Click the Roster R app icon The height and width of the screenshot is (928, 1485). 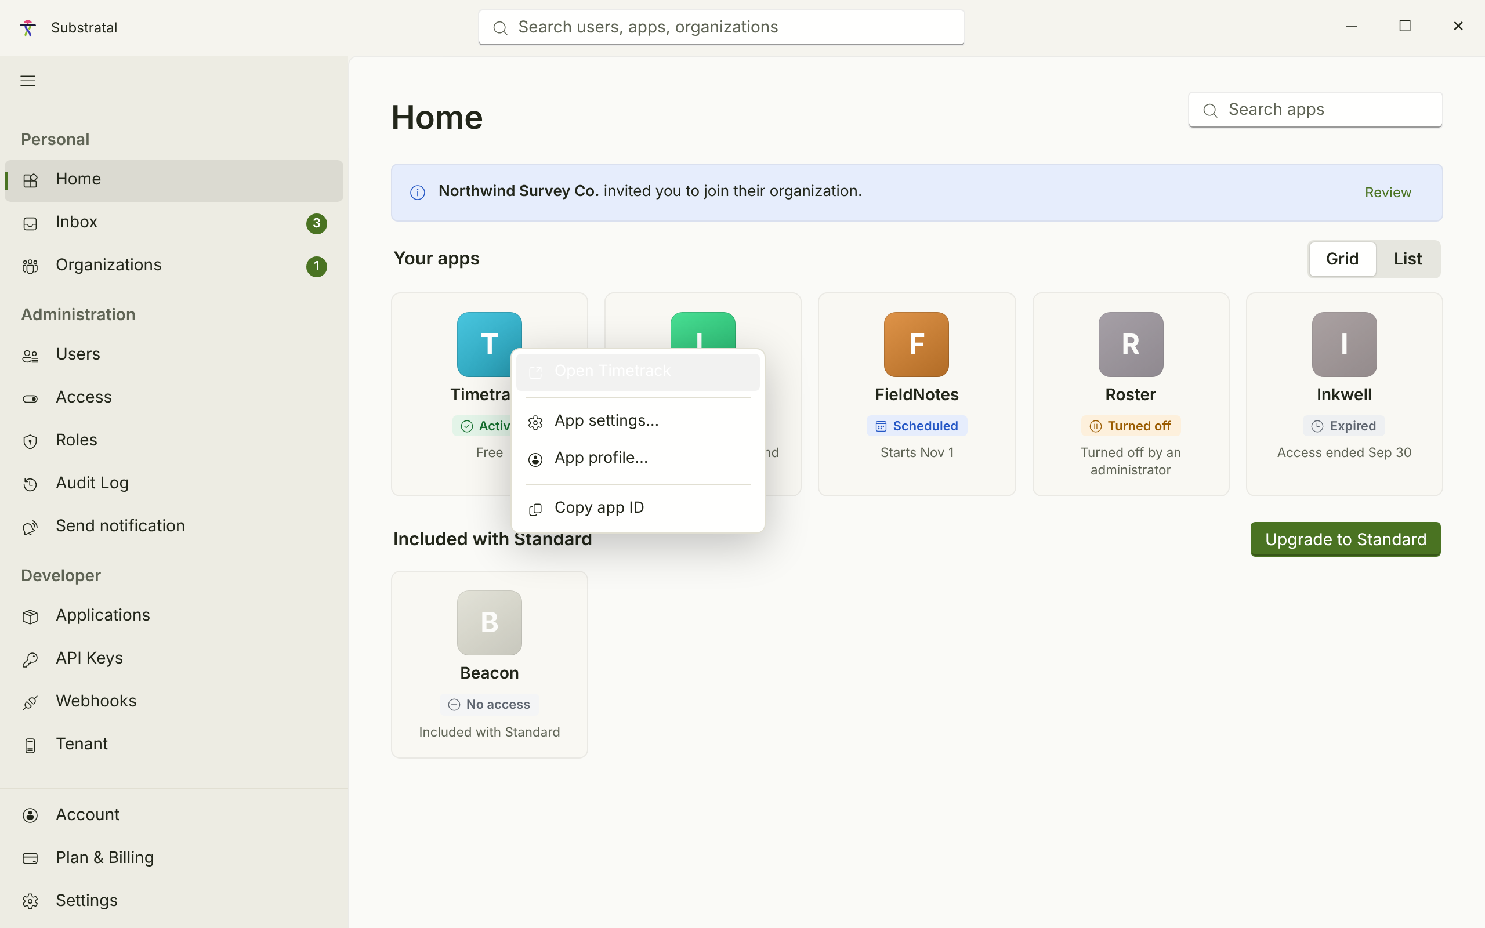coord(1131,345)
